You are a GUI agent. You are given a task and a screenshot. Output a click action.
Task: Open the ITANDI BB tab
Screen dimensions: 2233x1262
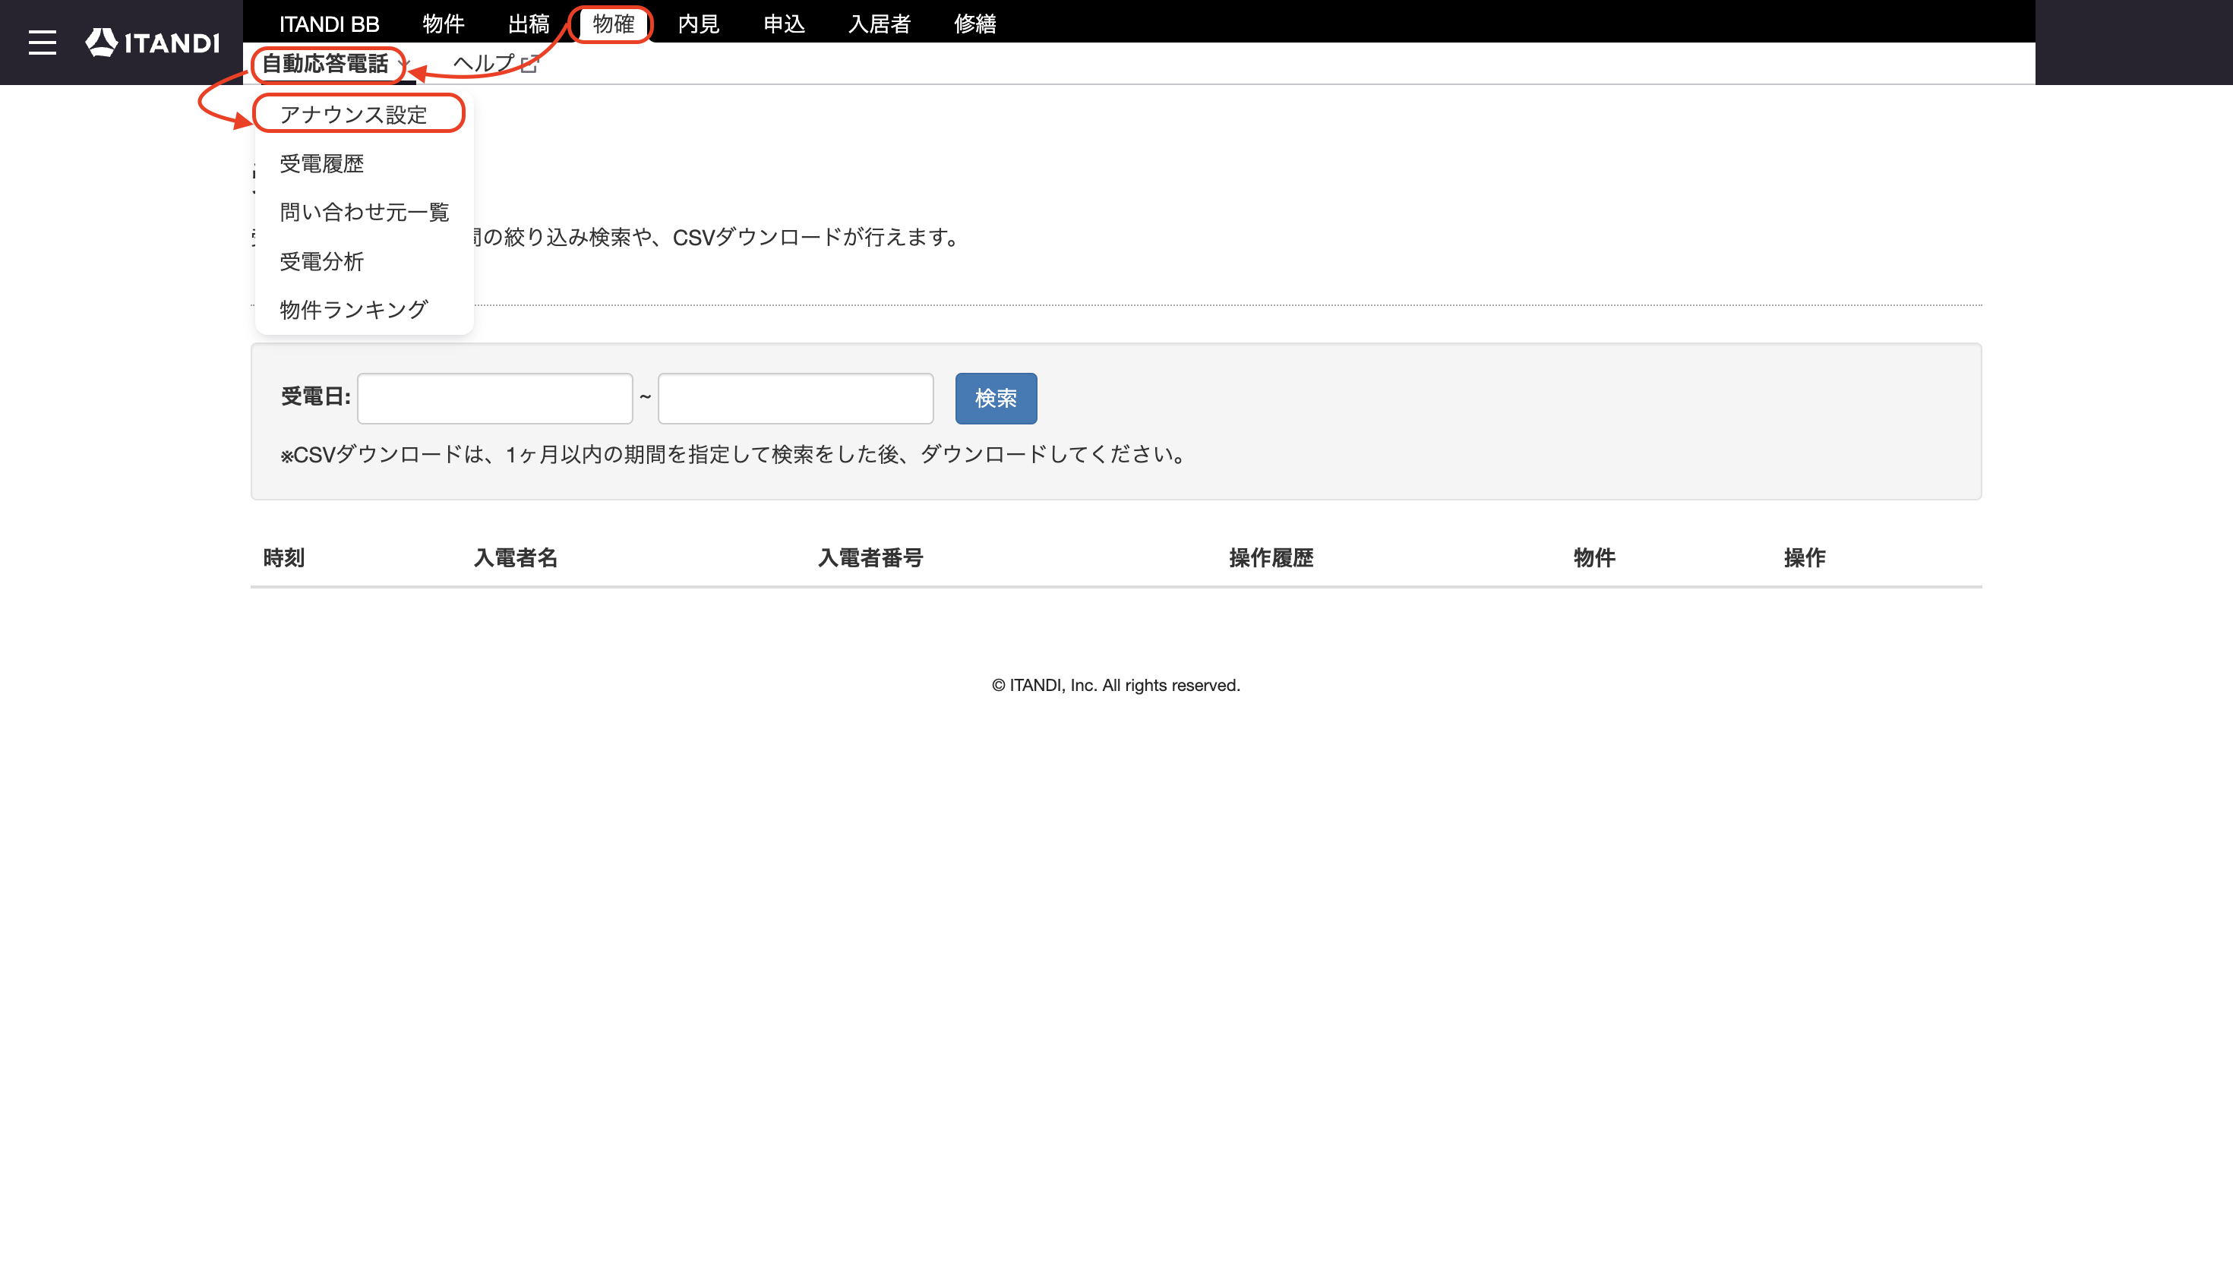tap(330, 24)
